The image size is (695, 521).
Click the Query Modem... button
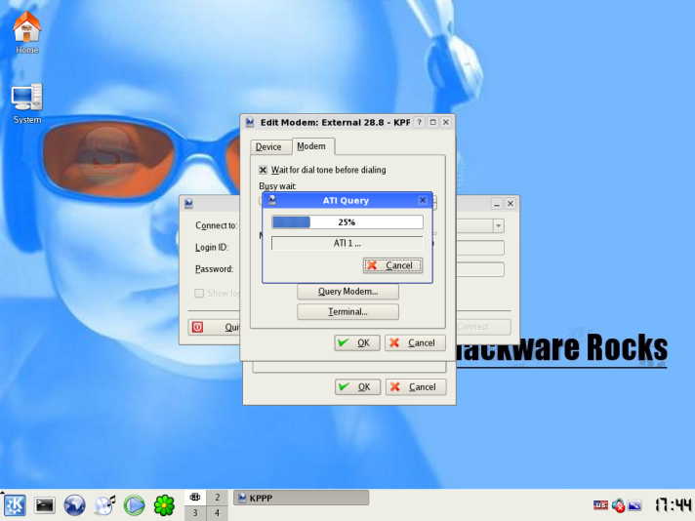tap(347, 292)
